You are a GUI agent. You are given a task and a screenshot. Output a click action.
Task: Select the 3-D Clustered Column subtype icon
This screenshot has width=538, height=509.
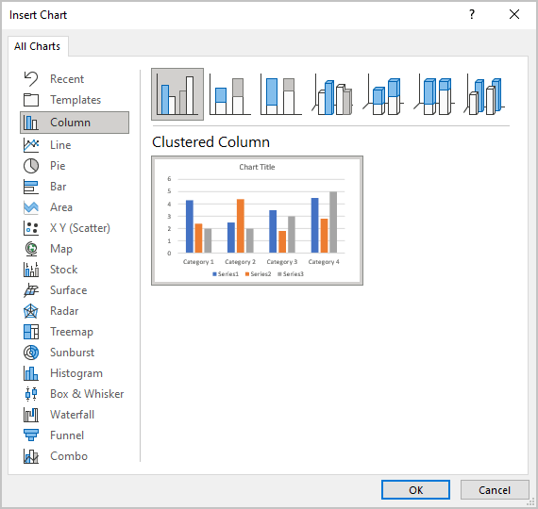(332, 95)
